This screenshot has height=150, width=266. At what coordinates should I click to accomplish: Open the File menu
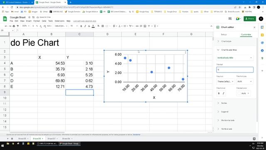pos(11,21)
